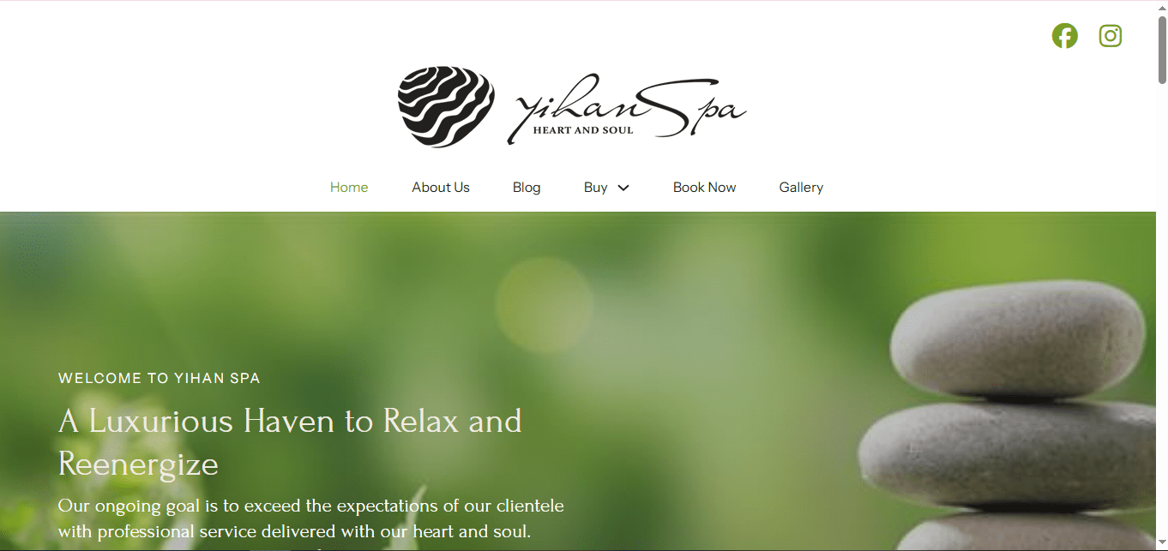Click the scrollbar up arrow

tap(1162, 7)
